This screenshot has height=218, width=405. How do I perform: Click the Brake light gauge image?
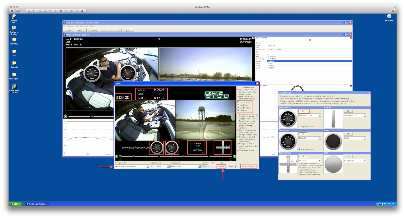coord(333,141)
